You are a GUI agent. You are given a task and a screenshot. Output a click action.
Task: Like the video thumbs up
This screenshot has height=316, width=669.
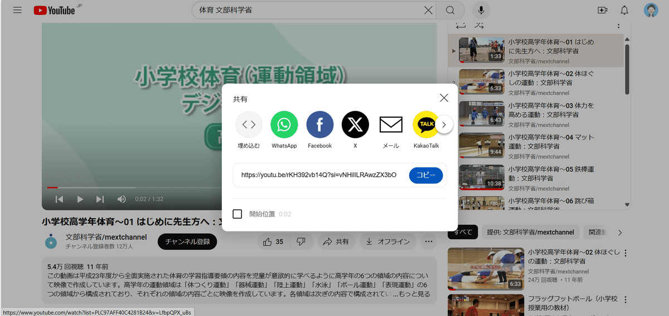click(x=273, y=241)
